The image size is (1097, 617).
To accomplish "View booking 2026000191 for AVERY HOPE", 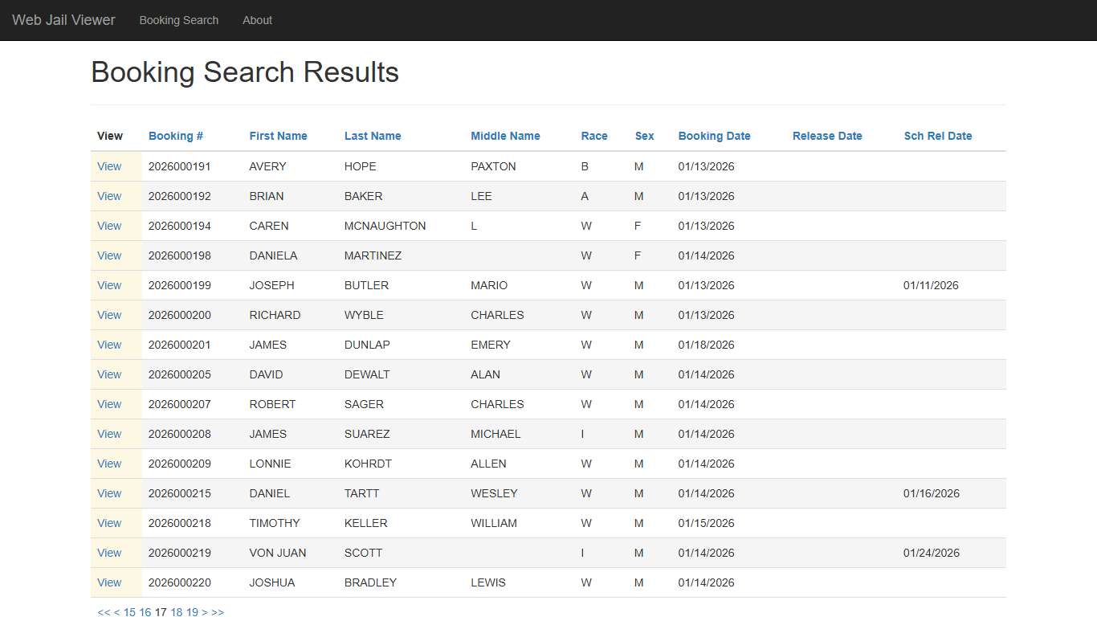I will [x=108, y=166].
